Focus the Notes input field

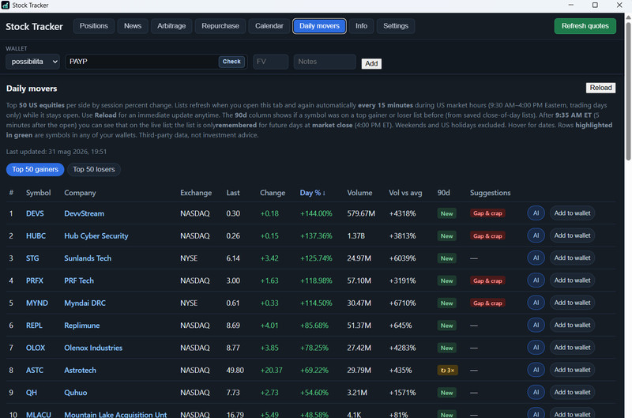[325, 62]
